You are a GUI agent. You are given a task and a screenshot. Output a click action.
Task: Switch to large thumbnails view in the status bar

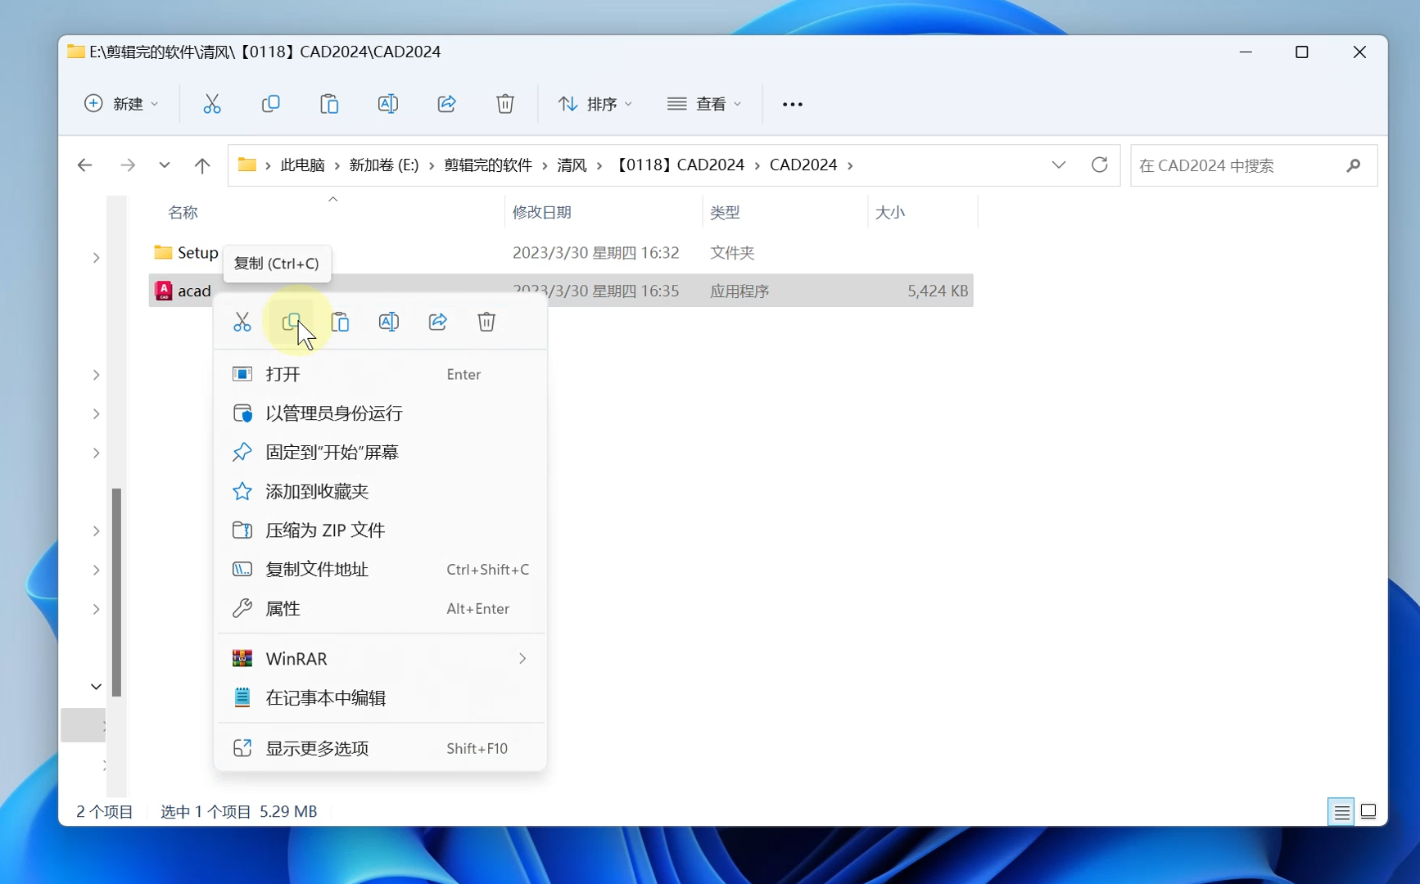click(x=1368, y=812)
